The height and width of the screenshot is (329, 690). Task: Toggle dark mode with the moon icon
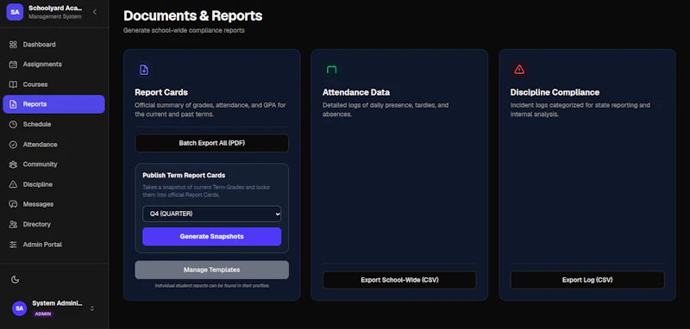(15, 279)
